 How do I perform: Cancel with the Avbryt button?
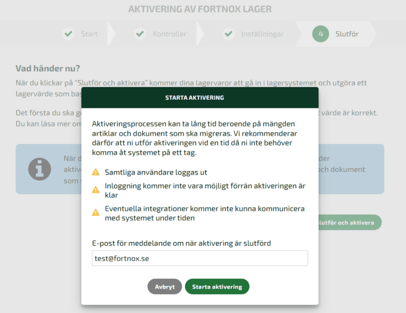click(165, 286)
